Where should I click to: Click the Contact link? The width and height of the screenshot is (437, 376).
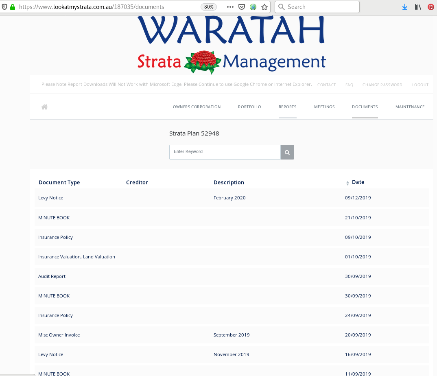click(x=326, y=85)
